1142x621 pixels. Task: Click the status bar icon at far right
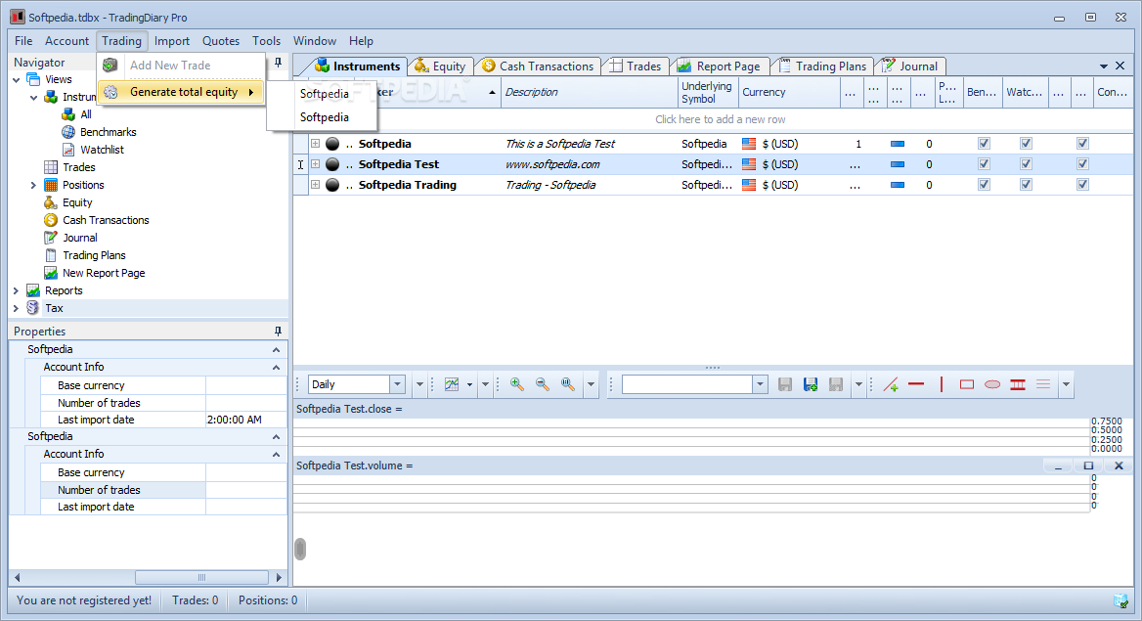click(x=1120, y=600)
